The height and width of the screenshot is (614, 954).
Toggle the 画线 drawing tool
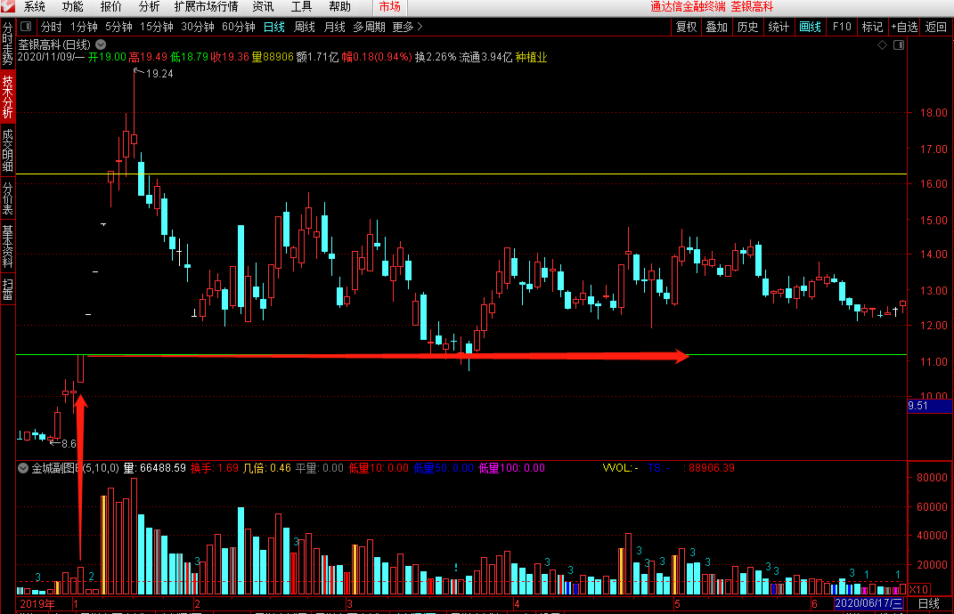(x=811, y=27)
